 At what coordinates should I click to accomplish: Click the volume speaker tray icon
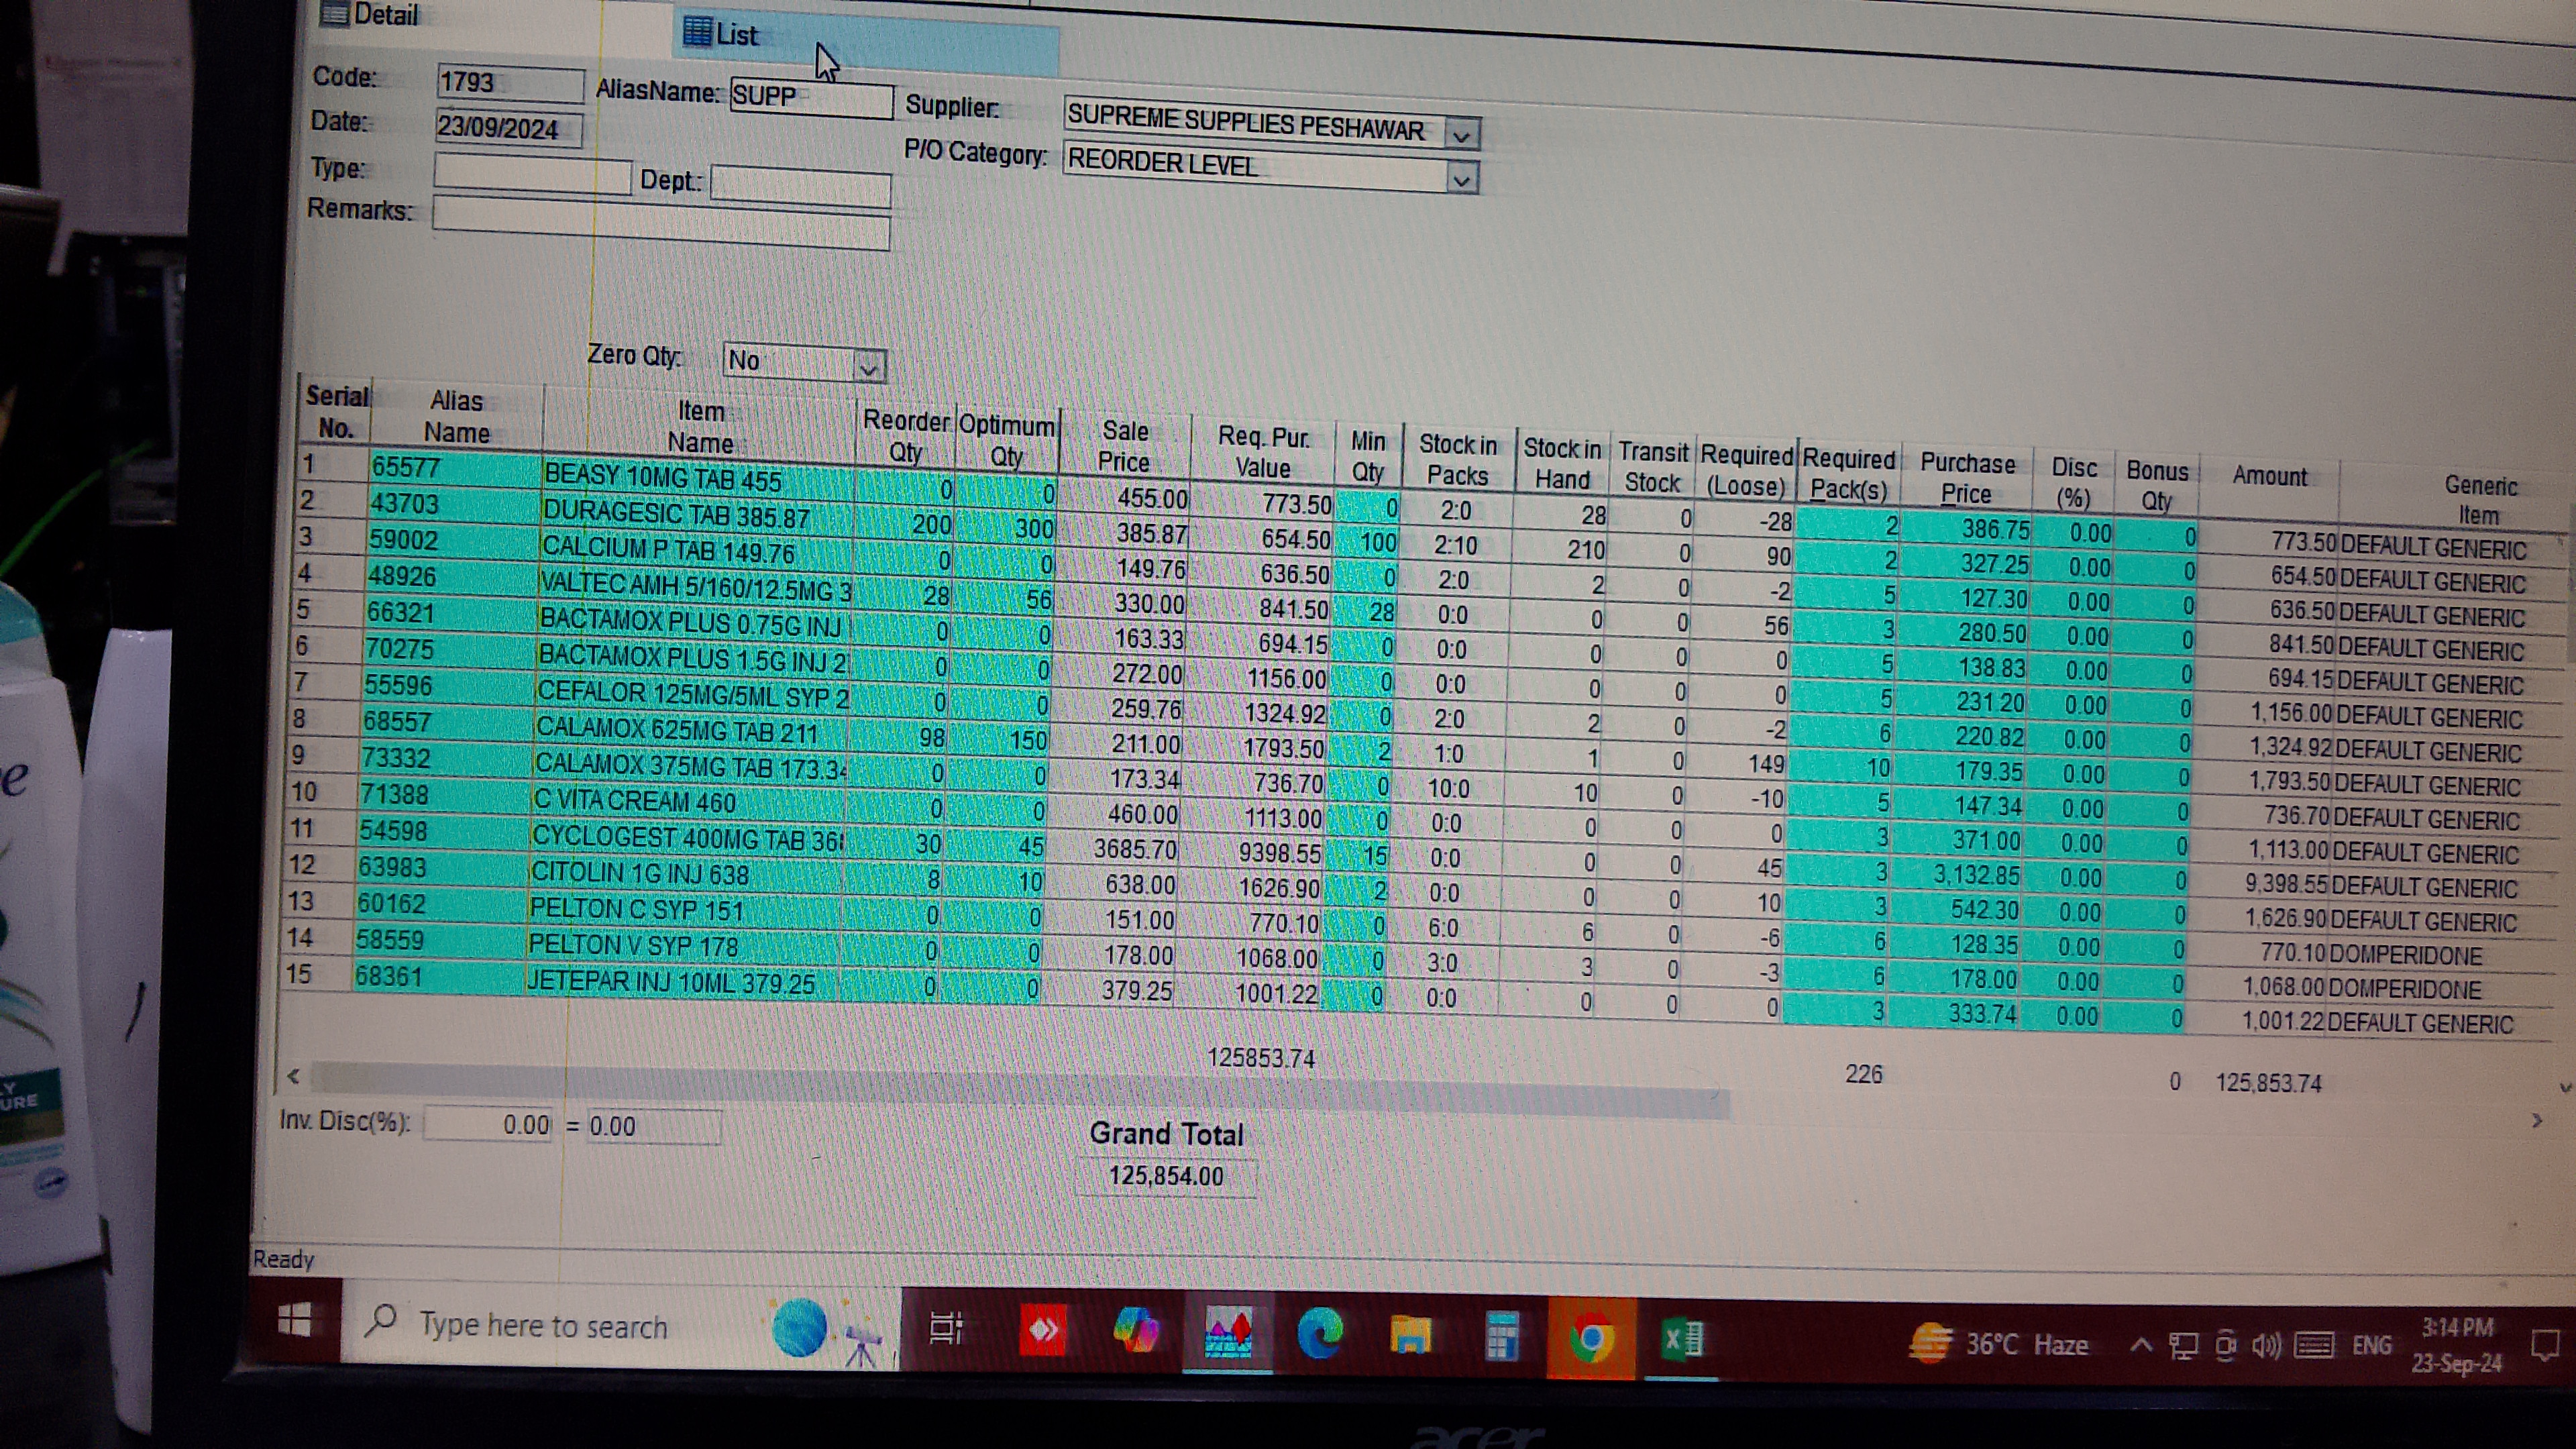pyautogui.click(x=2265, y=1346)
